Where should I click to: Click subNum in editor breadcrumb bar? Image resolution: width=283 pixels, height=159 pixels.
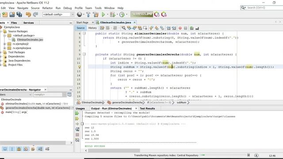point(181,102)
